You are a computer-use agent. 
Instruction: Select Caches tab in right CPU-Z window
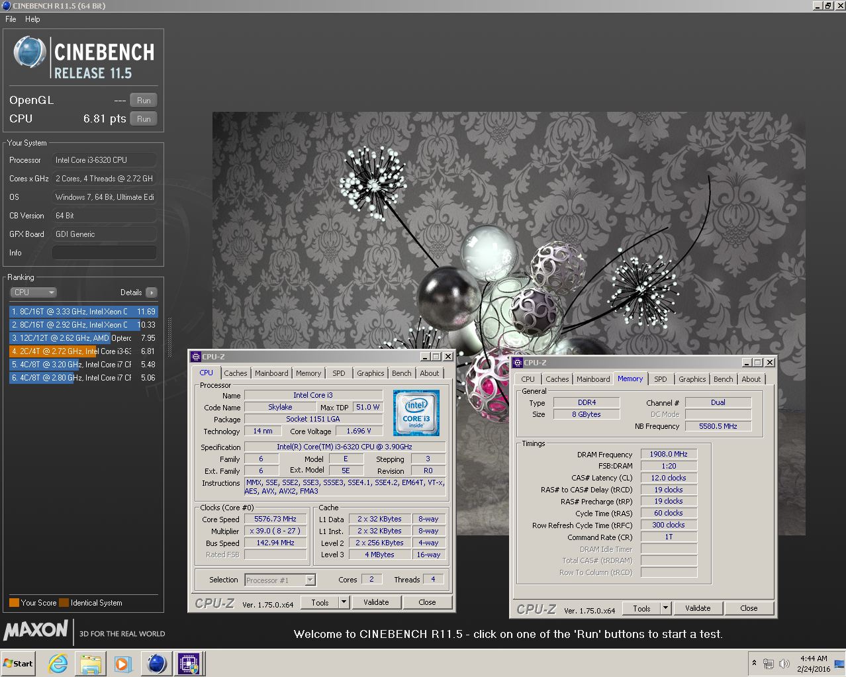tap(557, 379)
